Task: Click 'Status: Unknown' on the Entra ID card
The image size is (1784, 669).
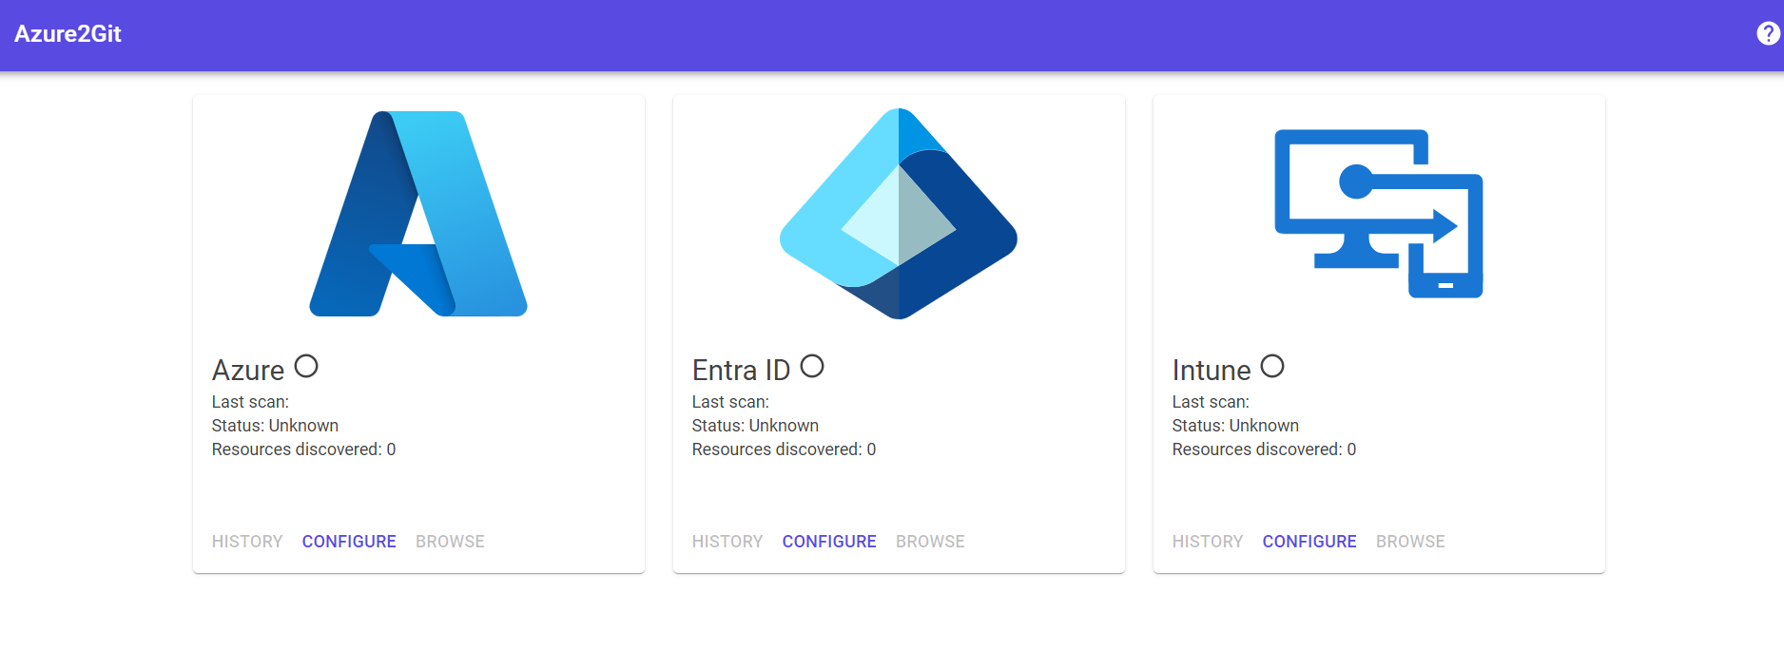Action: (755, 426)
